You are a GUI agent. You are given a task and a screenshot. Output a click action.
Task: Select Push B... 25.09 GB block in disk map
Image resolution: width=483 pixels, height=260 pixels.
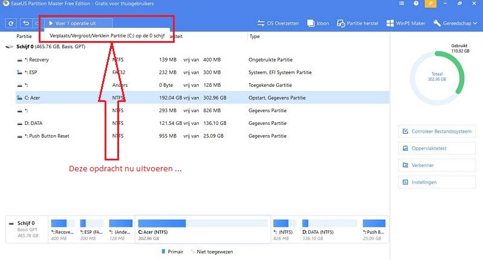point(374,230)
